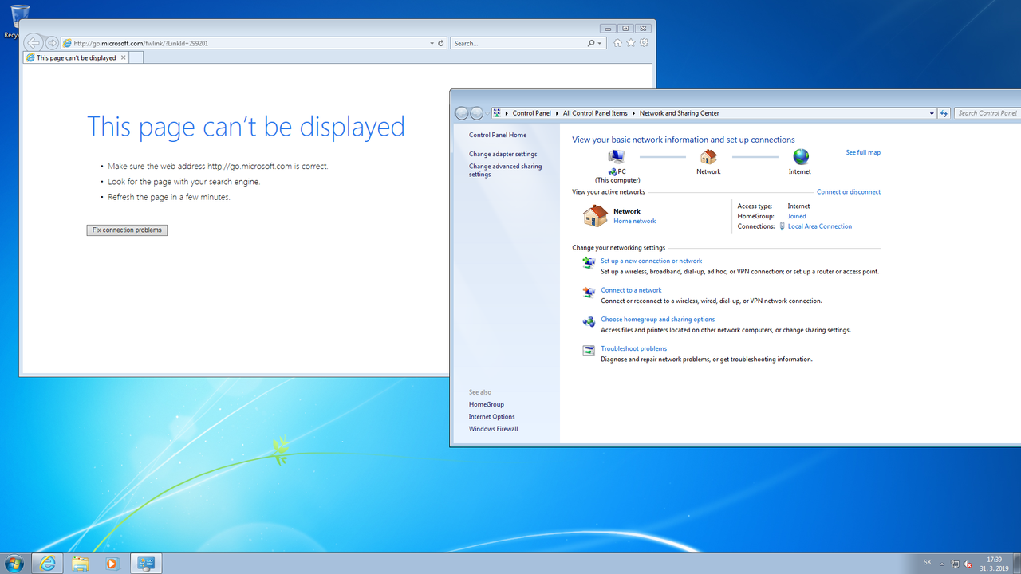The width and height of the screenshot is (1021, 574).
Task: Click 'Fix connection problems' button
Action: tap(127, 230)
